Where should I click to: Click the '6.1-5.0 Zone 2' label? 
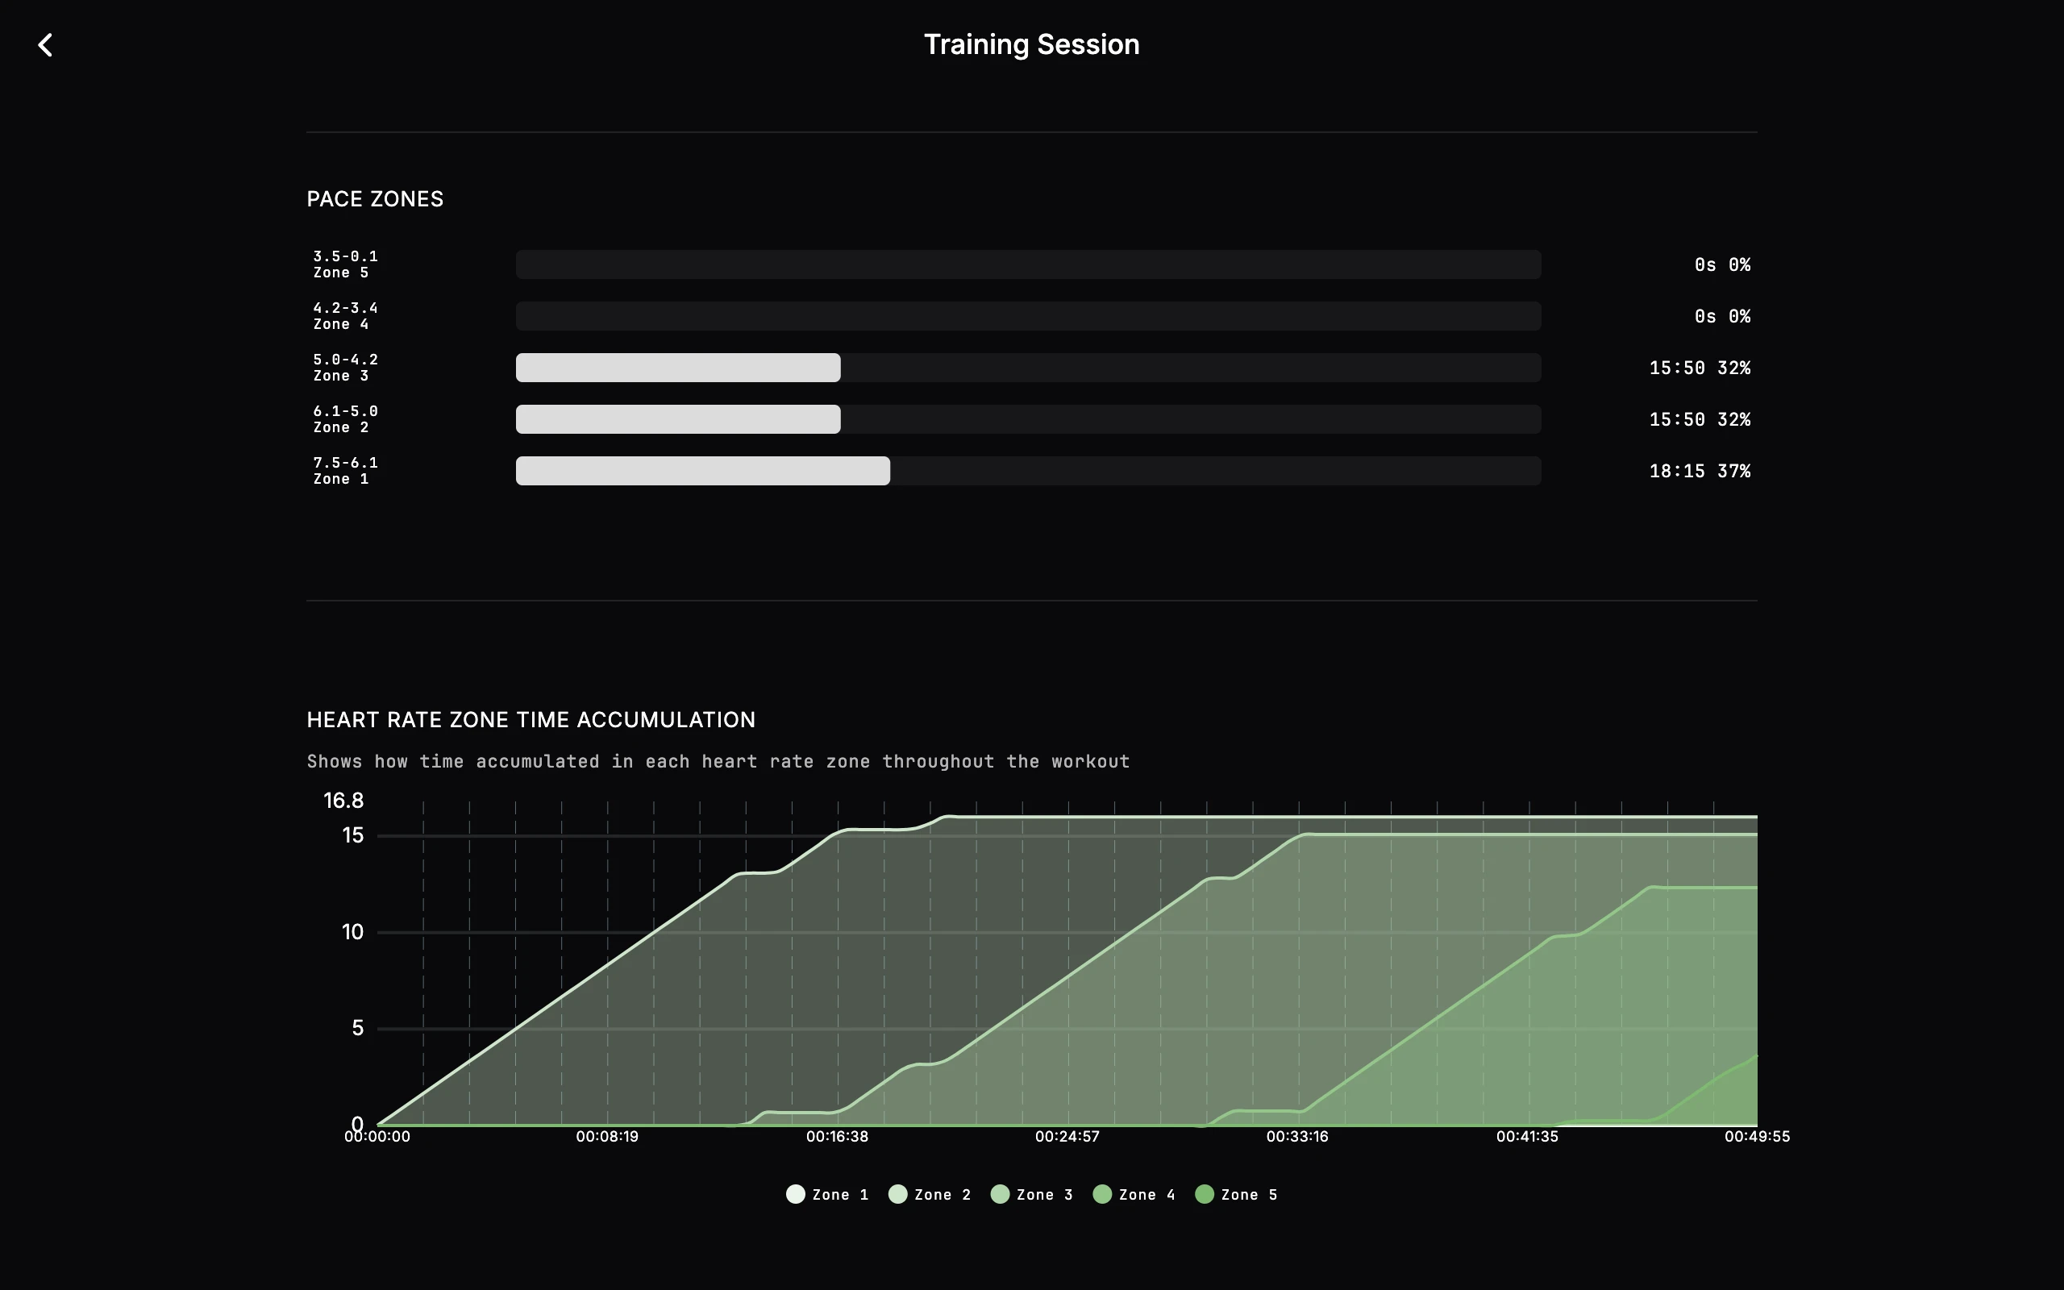pyautogui.click(x=345, y=419)
